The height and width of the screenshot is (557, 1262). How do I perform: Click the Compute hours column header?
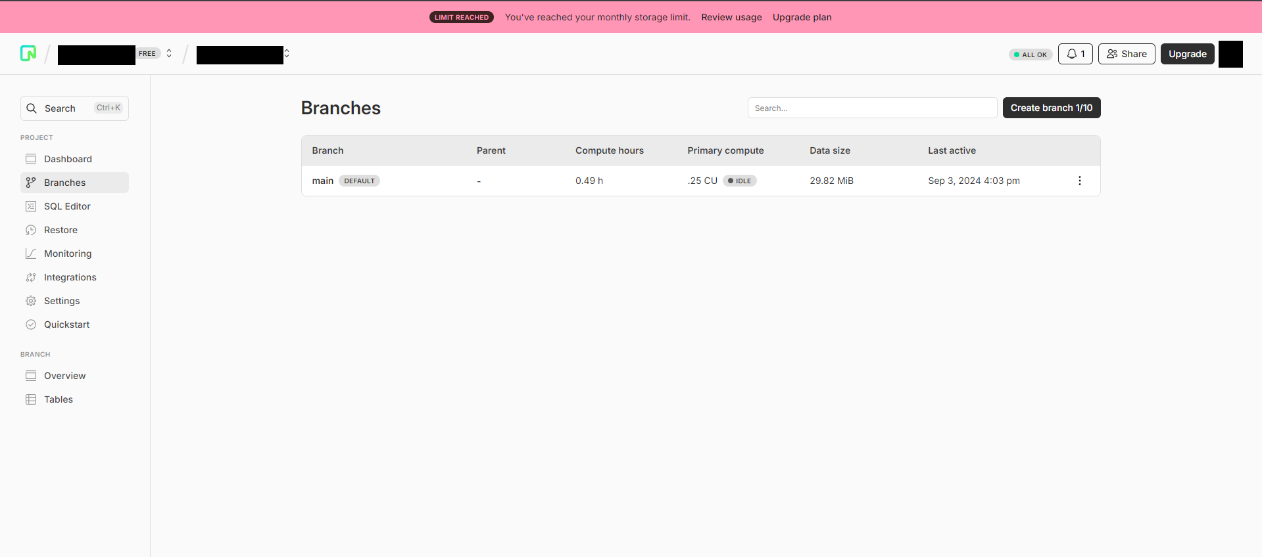[x=610, y=150]
